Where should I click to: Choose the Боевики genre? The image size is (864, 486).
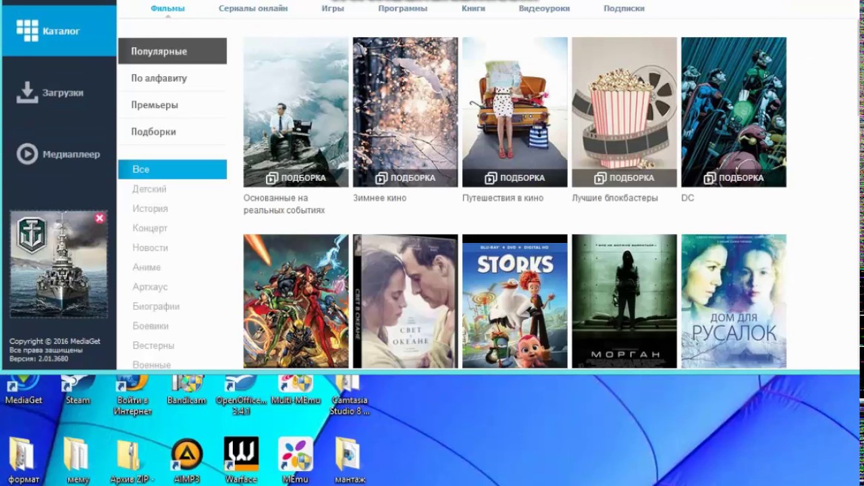pyautogui.click(x=151, y=326)
